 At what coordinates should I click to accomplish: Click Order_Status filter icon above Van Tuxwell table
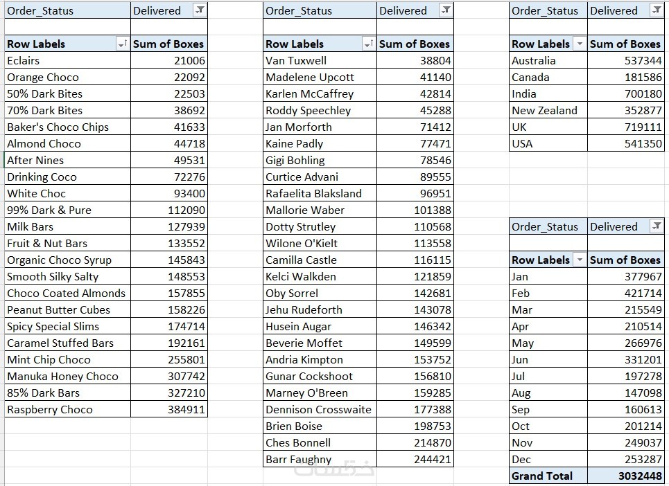click(x=446, y=10)
